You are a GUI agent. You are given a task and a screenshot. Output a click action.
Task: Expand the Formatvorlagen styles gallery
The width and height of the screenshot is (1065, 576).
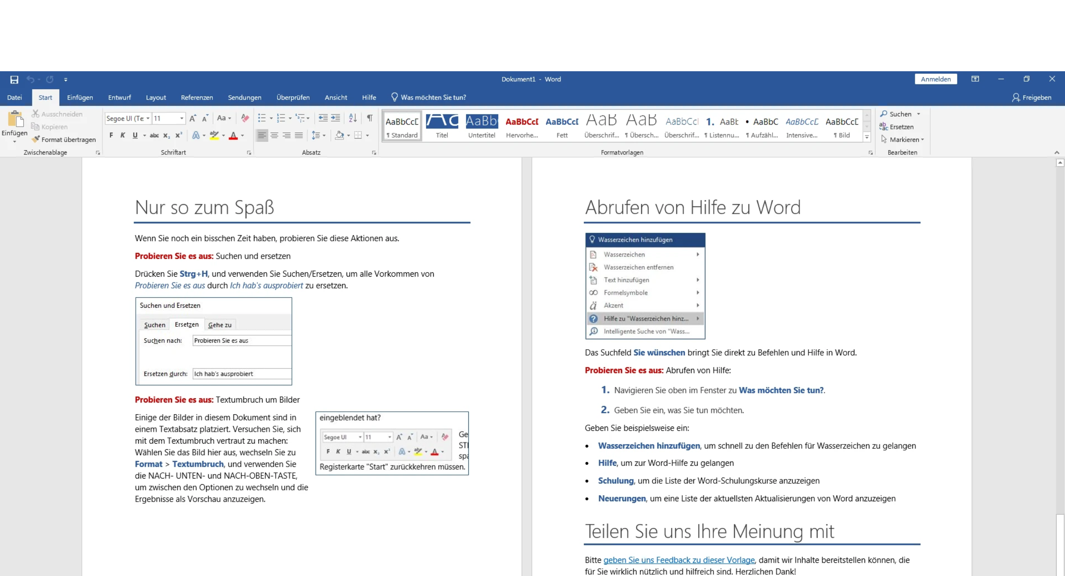(x=867, y=137)
